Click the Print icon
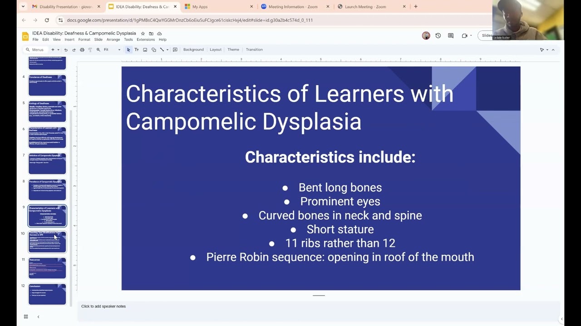This screenshot has height=326, width=581. pos(82,50)
